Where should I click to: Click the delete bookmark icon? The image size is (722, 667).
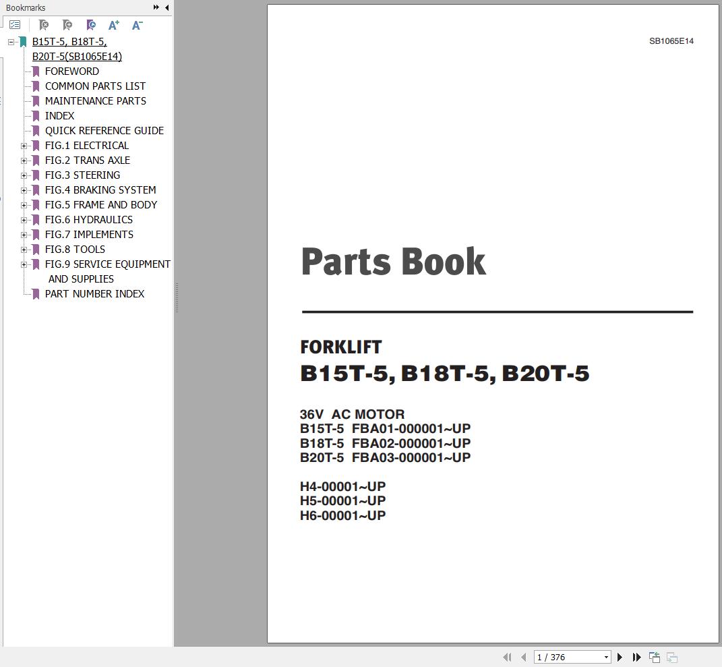44,25
